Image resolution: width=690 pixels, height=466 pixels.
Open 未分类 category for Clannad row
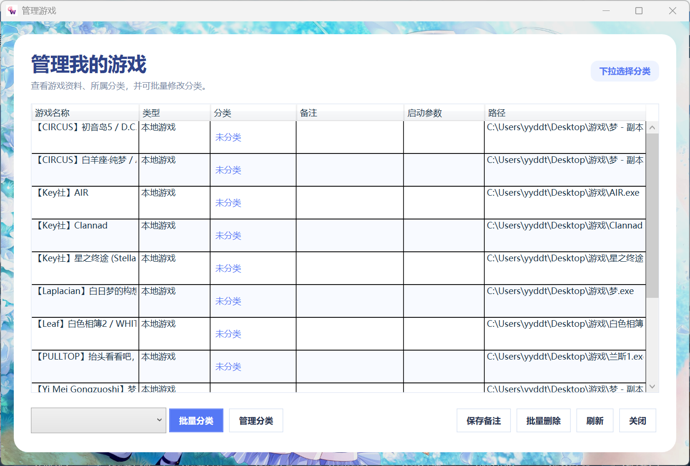[229, 236]
